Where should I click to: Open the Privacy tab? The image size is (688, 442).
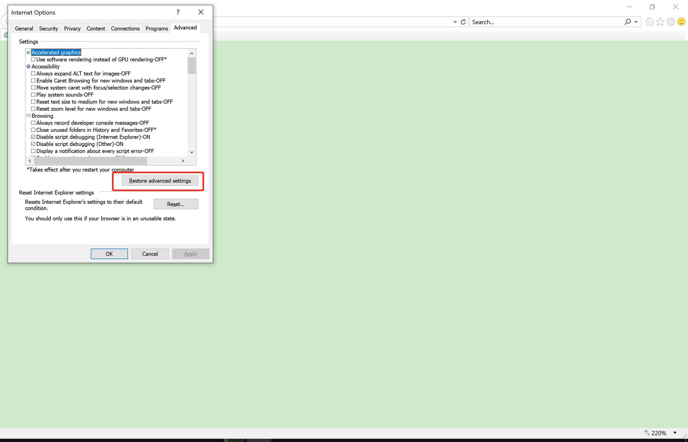(x=72, y=28)
